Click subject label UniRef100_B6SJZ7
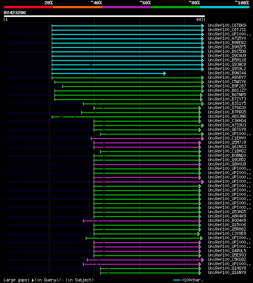 [227, 90]
